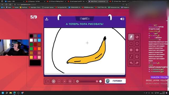Go back with the browser back arrow
169x95 pixels.
[2, 4]
